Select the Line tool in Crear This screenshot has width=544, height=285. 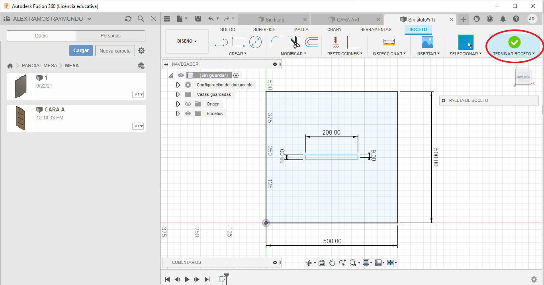221,42
